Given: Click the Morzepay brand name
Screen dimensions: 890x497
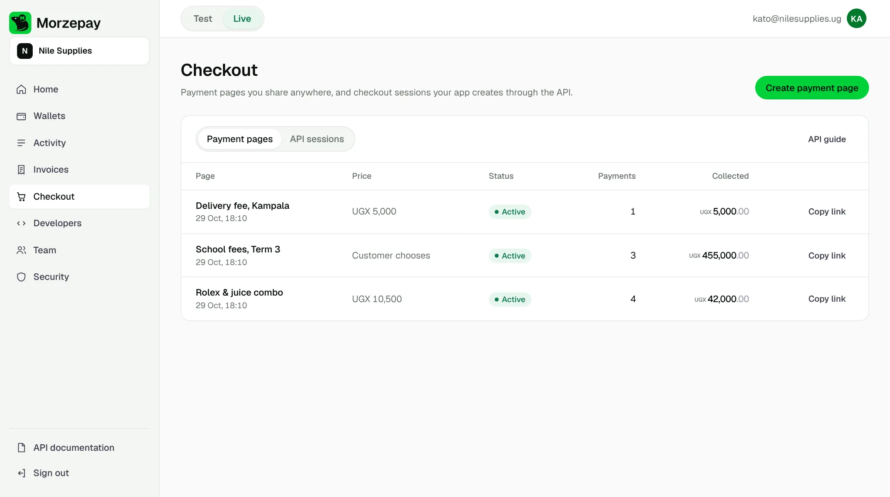Looking at the screenshot, I should point(68,23).
